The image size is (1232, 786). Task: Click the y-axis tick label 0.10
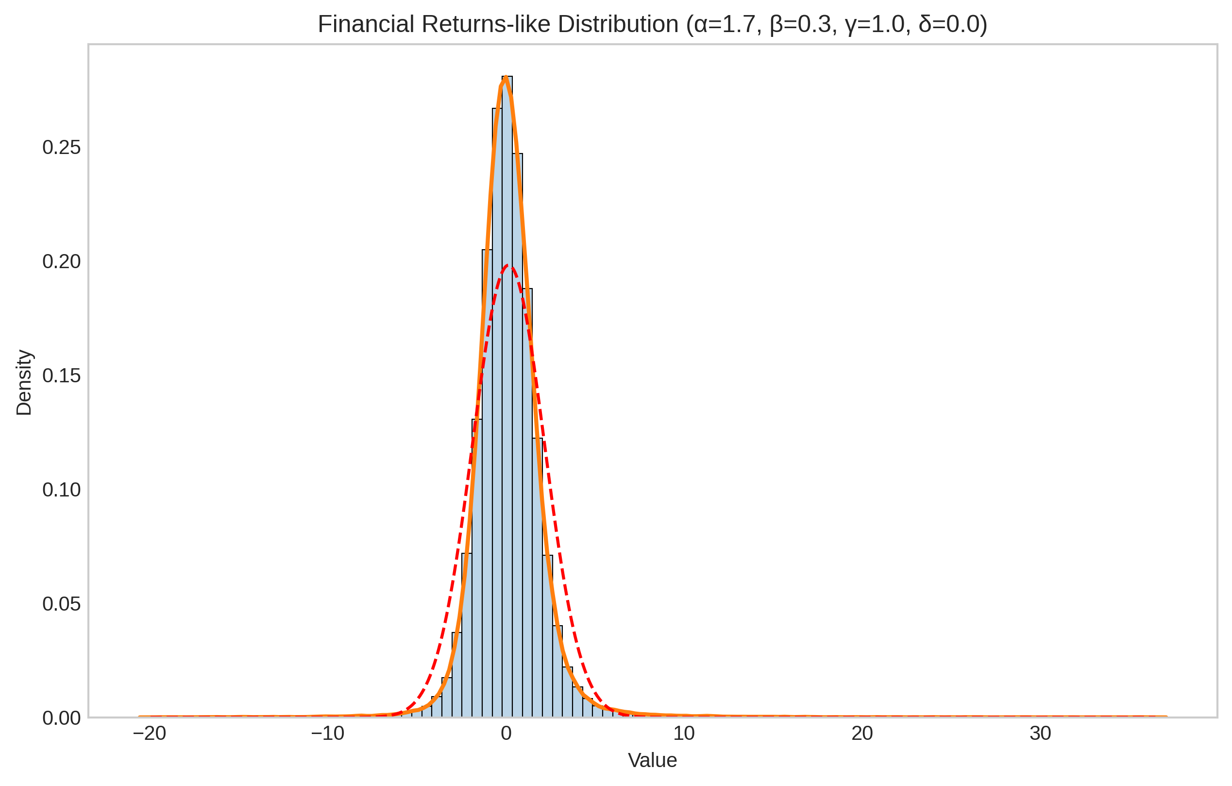61,490
